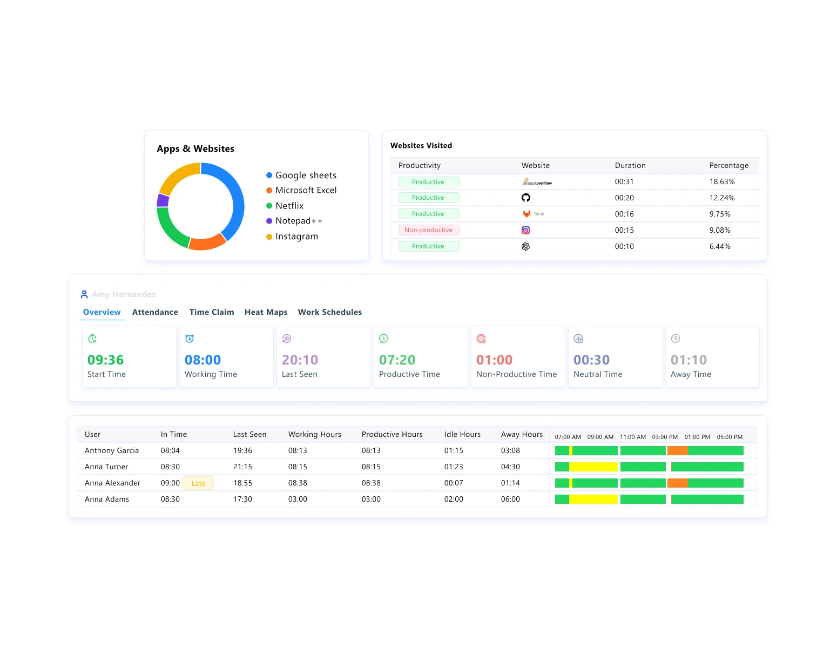
Task: Switch to the Attendance tab
Action: click(155, 312)
